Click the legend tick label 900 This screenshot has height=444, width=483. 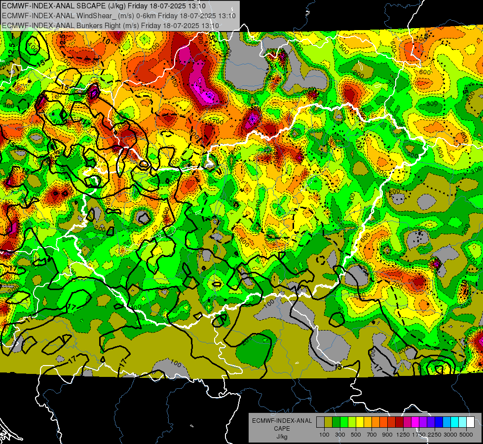point(387,435)
